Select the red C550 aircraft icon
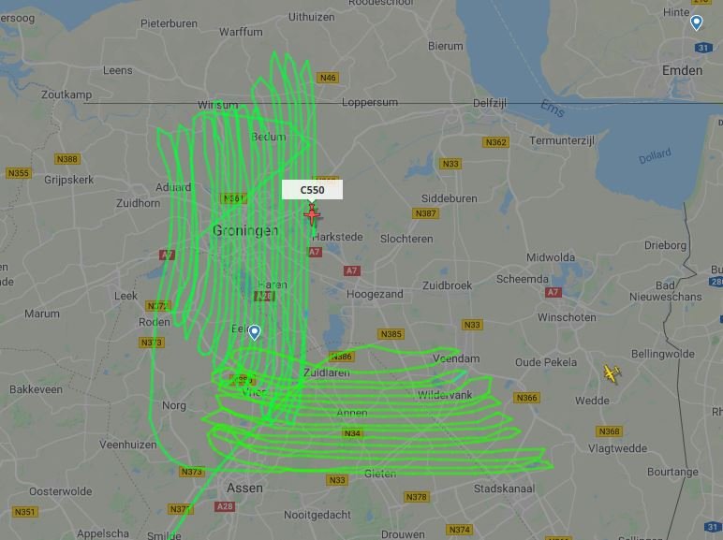Screen dimensions: 723x540 313,214
